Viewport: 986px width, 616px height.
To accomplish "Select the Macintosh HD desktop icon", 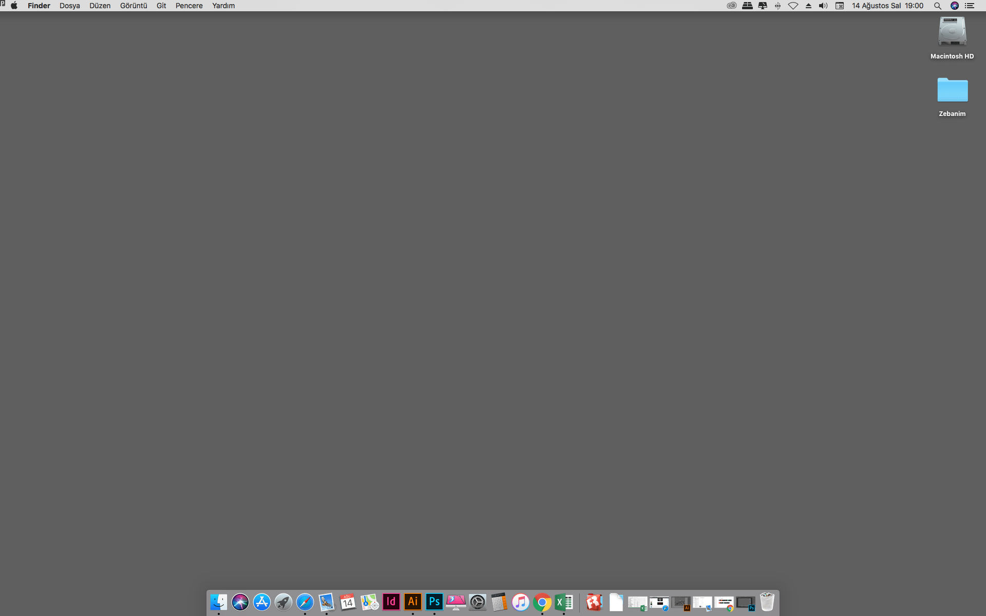I will [952, 37].
